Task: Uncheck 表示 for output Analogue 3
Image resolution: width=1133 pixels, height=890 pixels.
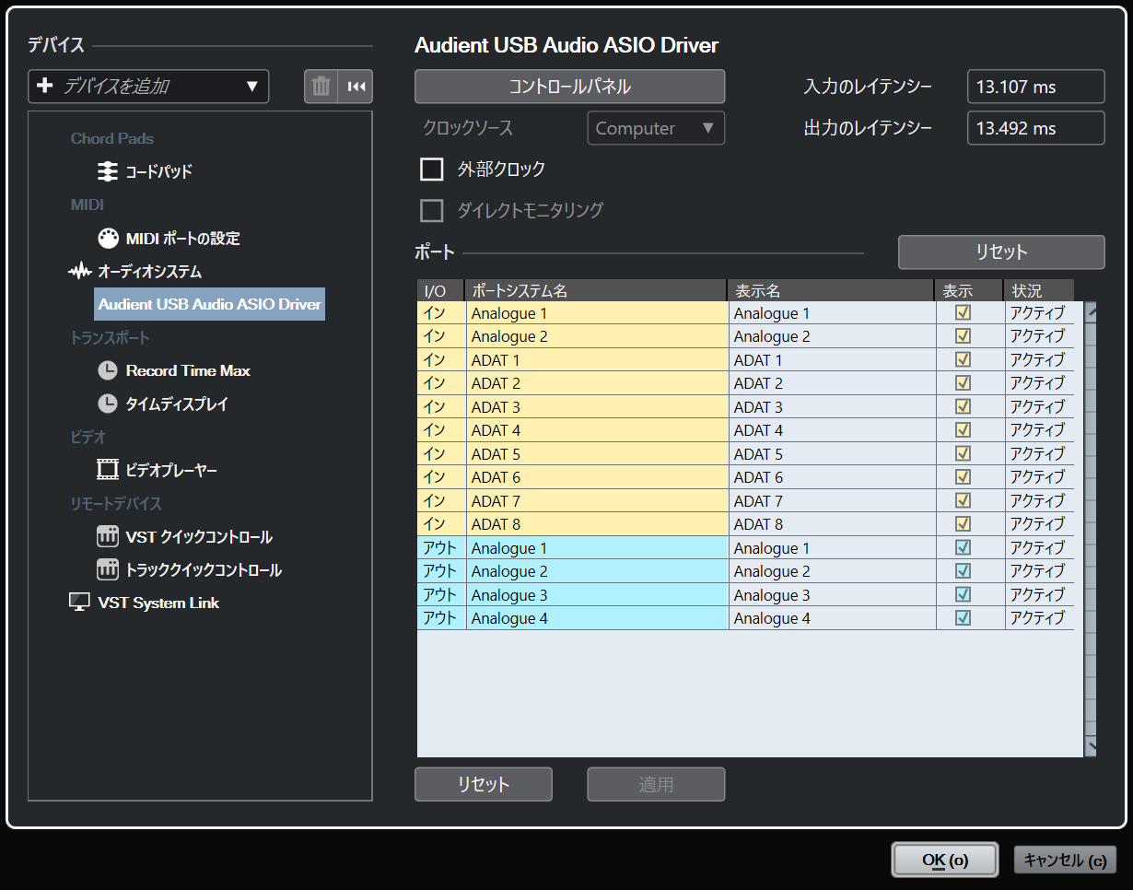Action: pyautogui.click(x=964, y=594)
